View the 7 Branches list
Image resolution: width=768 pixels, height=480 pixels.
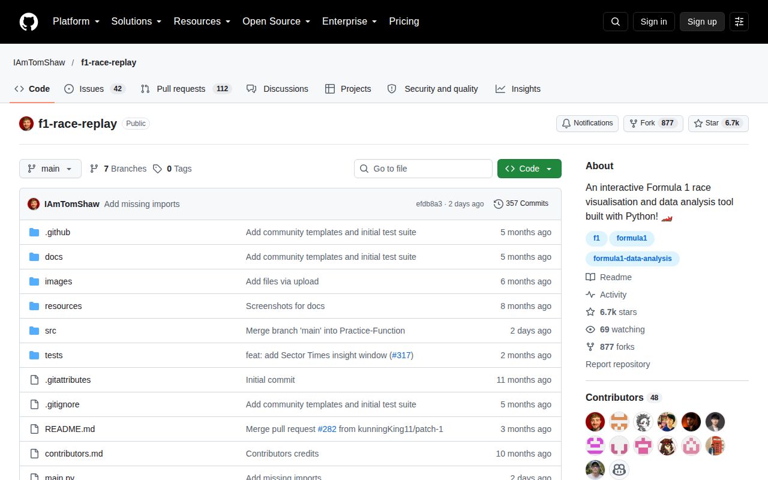118,169
